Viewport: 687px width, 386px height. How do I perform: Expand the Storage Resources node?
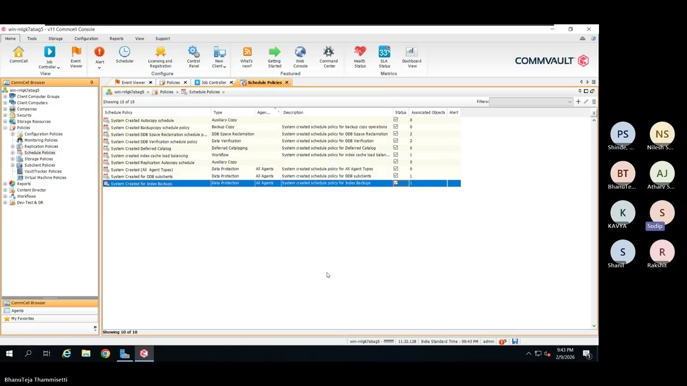5,122
